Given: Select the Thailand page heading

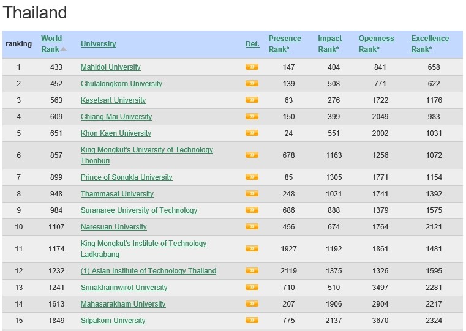Looking at the screenshot, I should coord(35,12).
